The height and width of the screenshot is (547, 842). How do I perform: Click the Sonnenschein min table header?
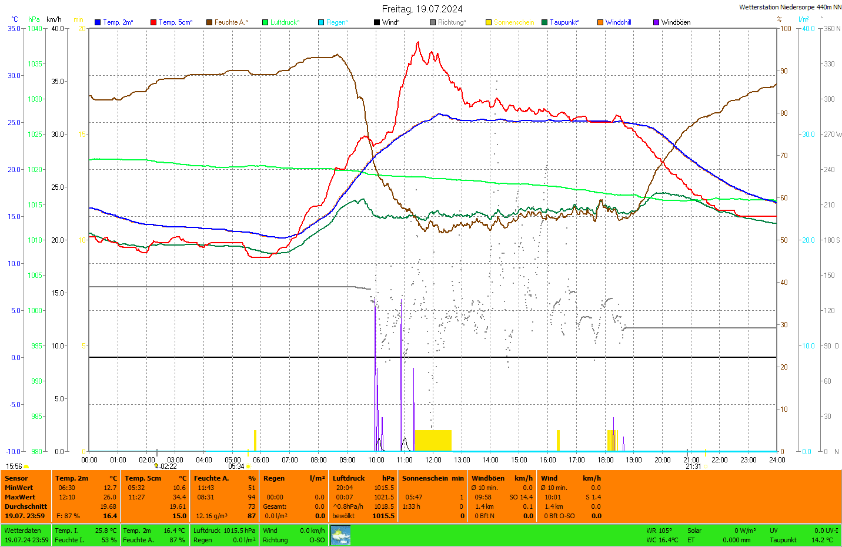coord(433,478)
